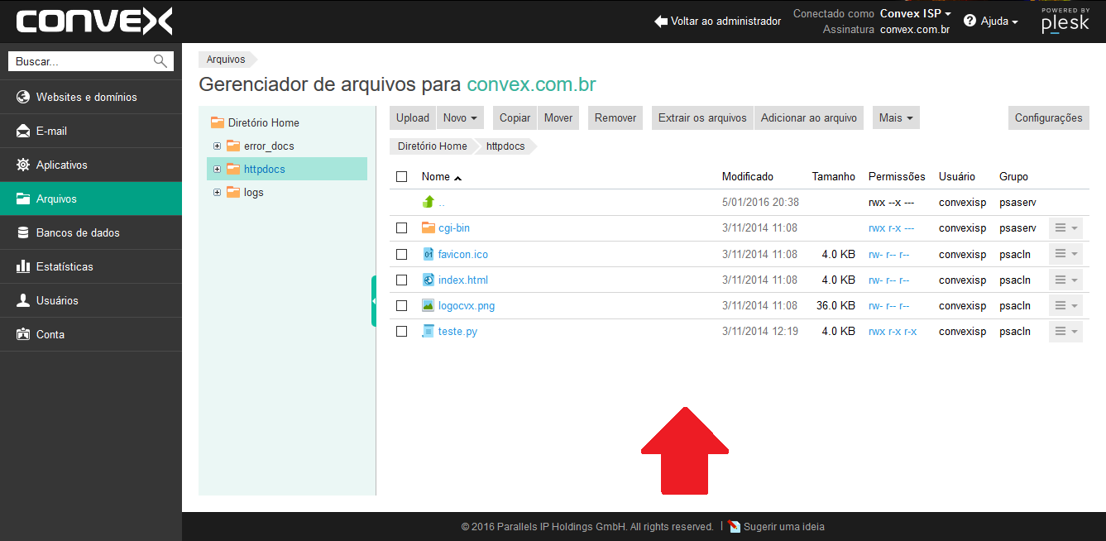Open actions menu for logocvx.png row
Screen dimensions: 1106x541
pos(1065,305)
